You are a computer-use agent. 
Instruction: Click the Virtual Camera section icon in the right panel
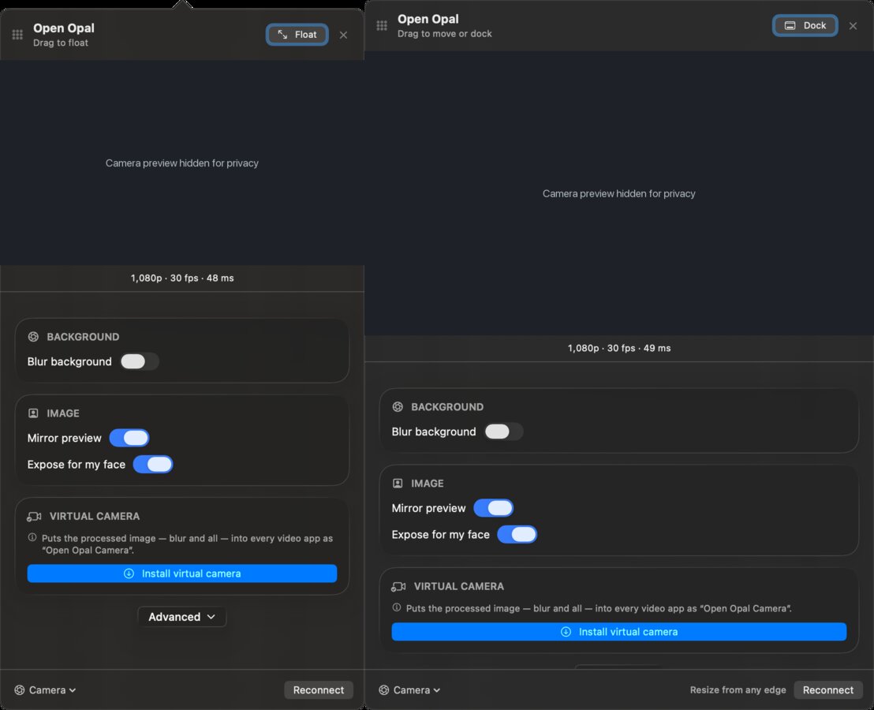coord(398,586)
